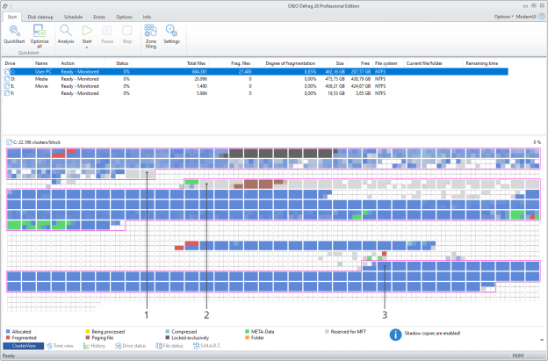
Task: Select drive C: row icon
Action: (x=7, y=72)
